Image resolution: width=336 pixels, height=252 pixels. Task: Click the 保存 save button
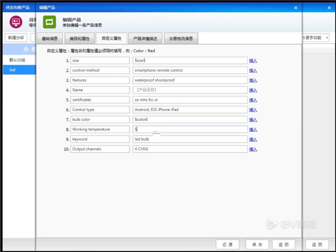(x=257, y=245)
